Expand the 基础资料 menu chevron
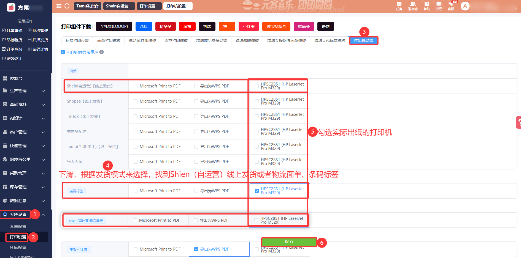Viewport: 521px width, 258px height. pyautogui.click(x=43, y=105)
